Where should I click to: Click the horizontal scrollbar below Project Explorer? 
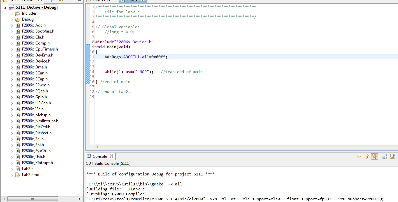coord(33,198)
